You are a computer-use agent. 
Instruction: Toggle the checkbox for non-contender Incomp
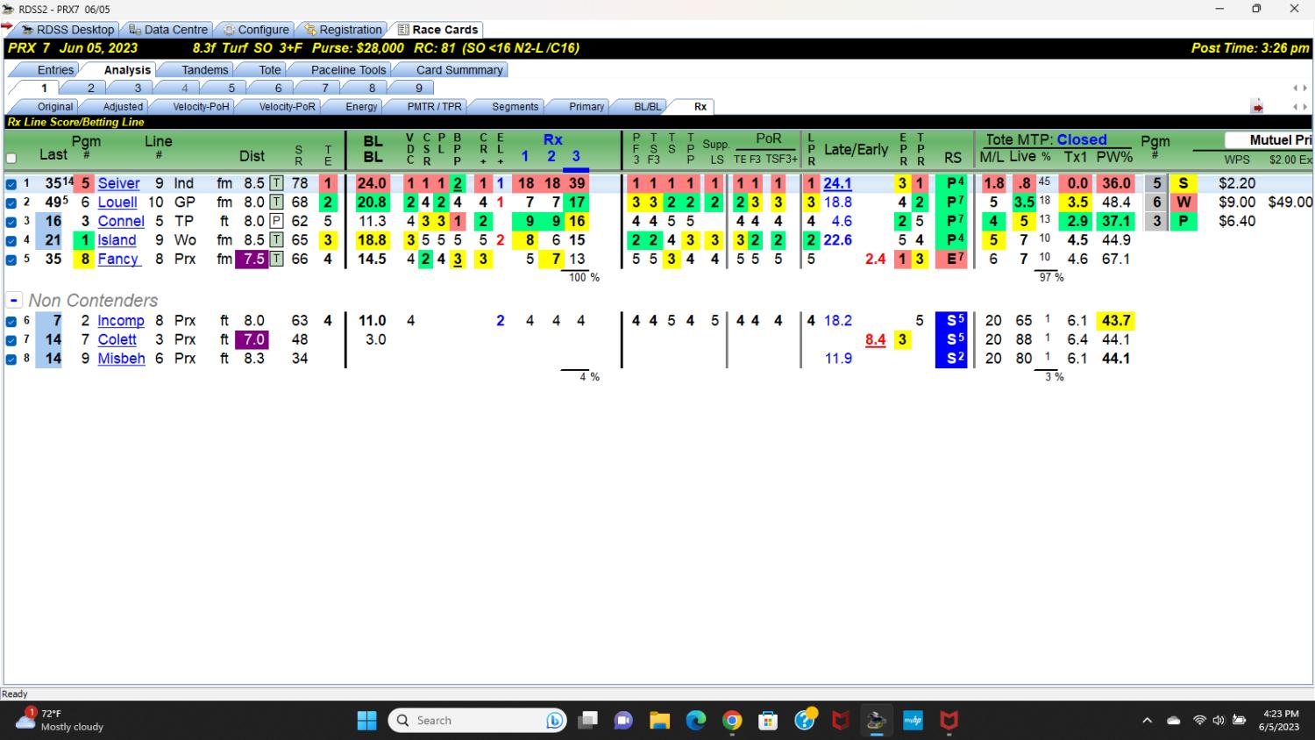(x=11, y=322)
